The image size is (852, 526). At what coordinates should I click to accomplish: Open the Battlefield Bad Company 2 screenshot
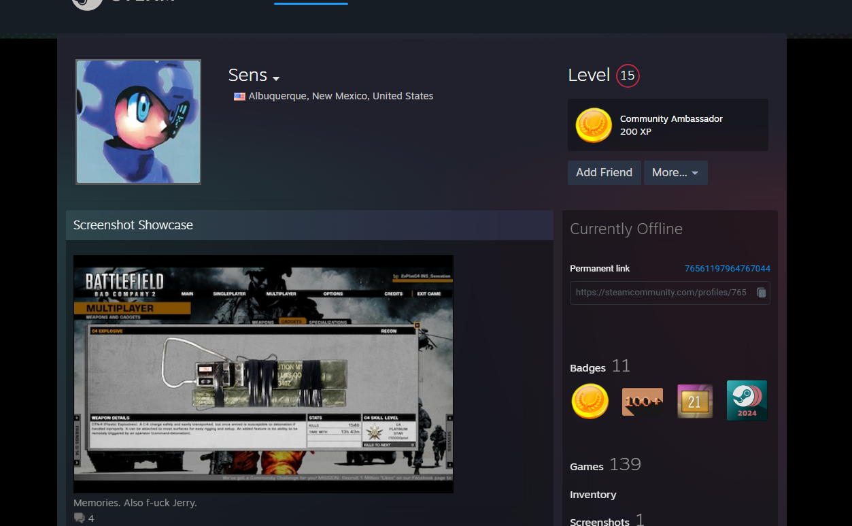pos(263,374)
